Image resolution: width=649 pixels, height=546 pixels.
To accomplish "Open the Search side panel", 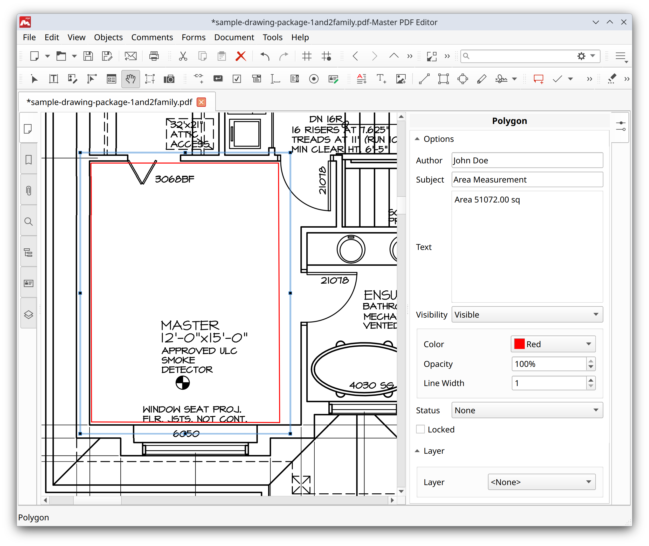I will (x=29, y=222).
